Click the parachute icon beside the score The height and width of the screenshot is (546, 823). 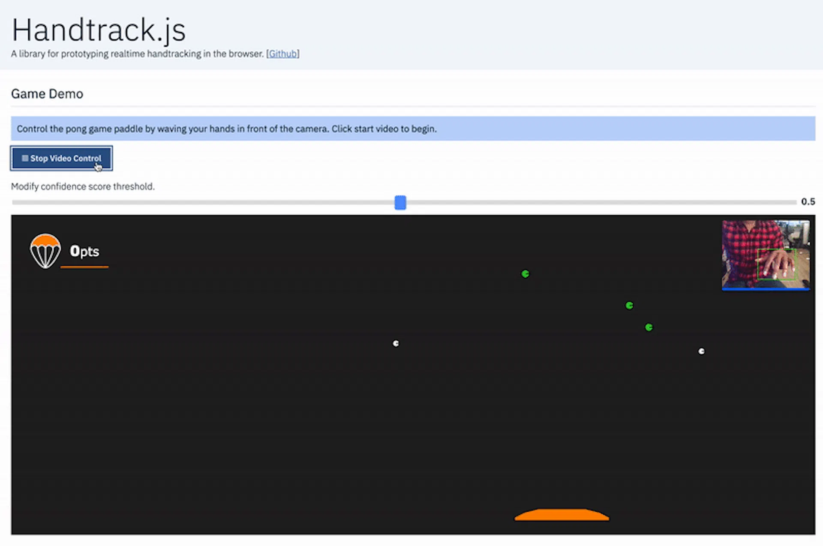[45, 251]
